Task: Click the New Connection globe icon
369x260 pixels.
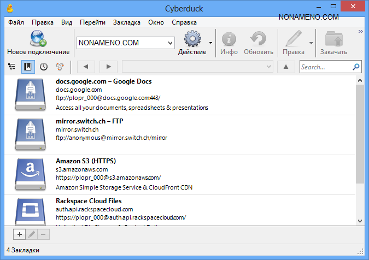Action: click(38, 39)
